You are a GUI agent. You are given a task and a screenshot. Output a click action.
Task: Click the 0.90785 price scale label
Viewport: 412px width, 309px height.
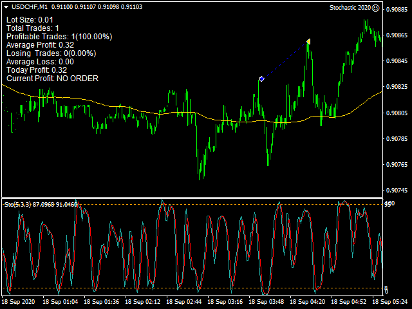coord(397,139)
